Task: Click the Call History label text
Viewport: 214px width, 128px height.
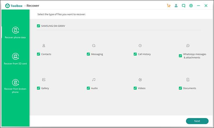Action: [x=144, y=54]
